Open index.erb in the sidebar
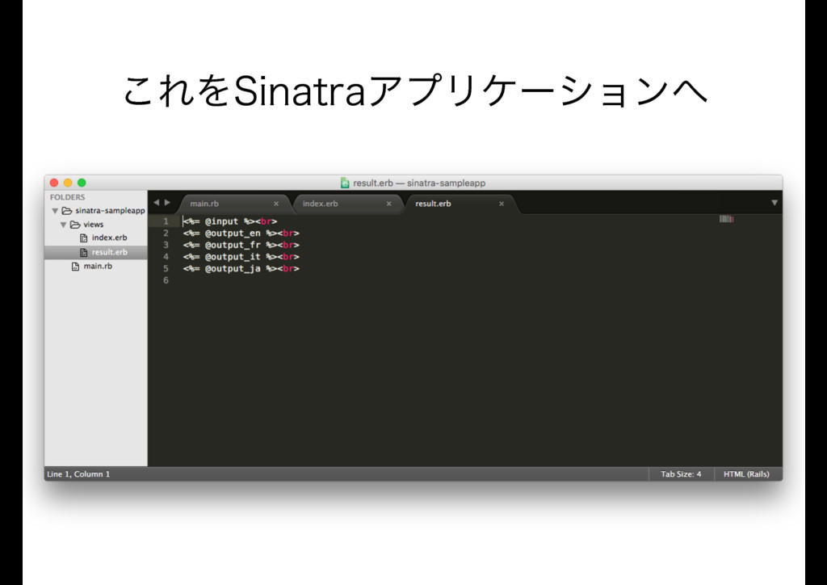Image resolution: width=827 pixels, height=585 pixels. (109, 238)
